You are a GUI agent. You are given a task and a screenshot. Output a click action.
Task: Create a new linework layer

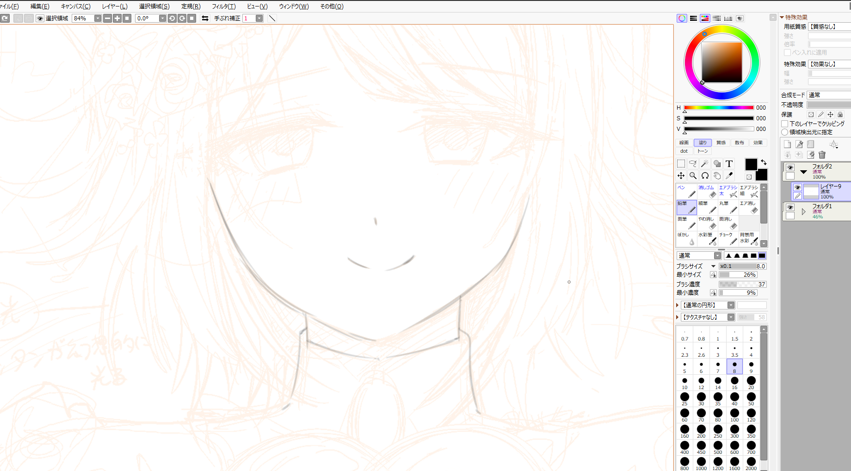pyautogui.click(x=799, y=144)
